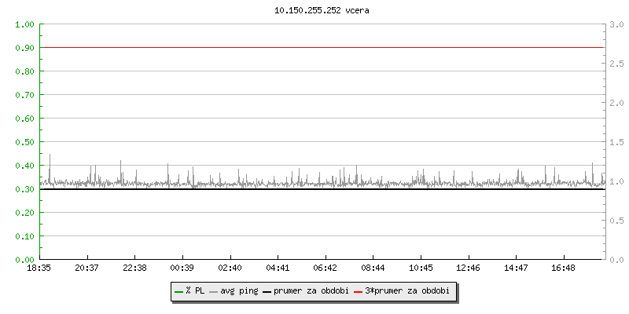The image size is (629, 314).
Task: Select the 'avg ping' legend label
Action: (x=239, y=291)
